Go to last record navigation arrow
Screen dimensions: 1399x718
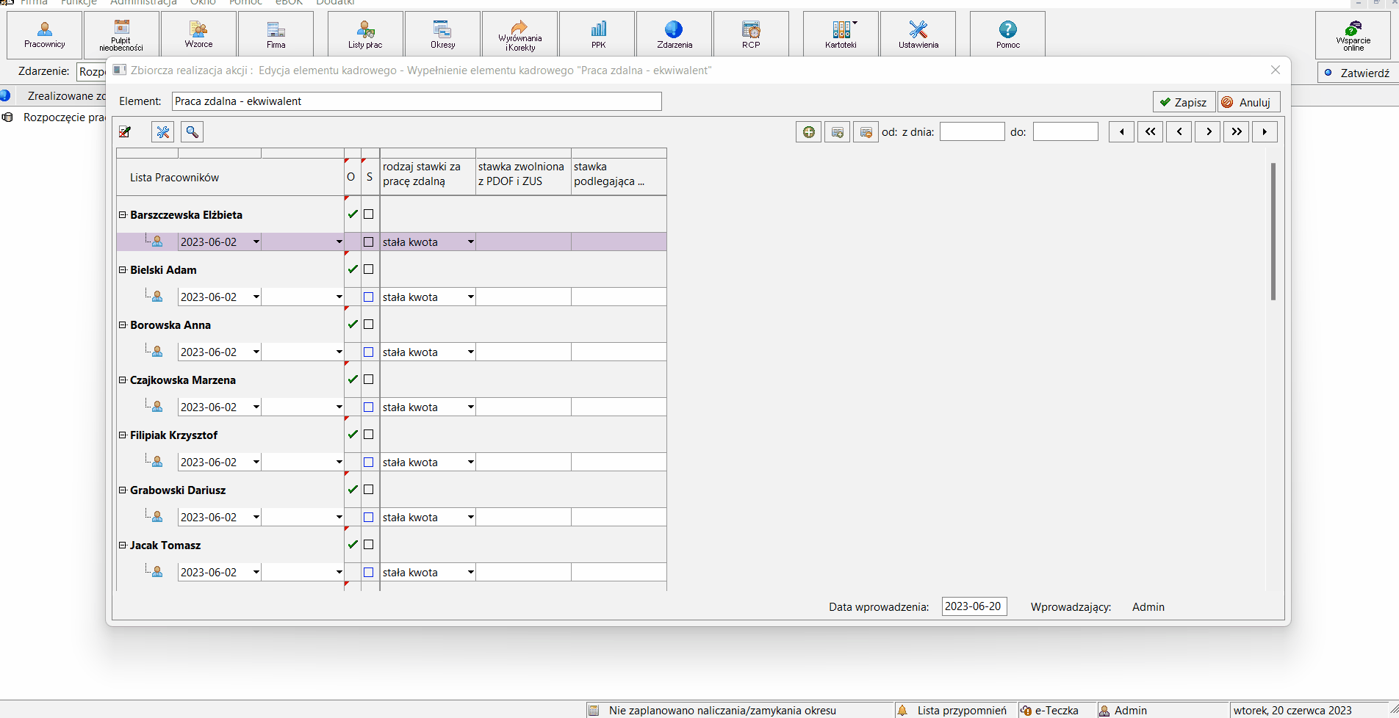[x=1265, y=132]
